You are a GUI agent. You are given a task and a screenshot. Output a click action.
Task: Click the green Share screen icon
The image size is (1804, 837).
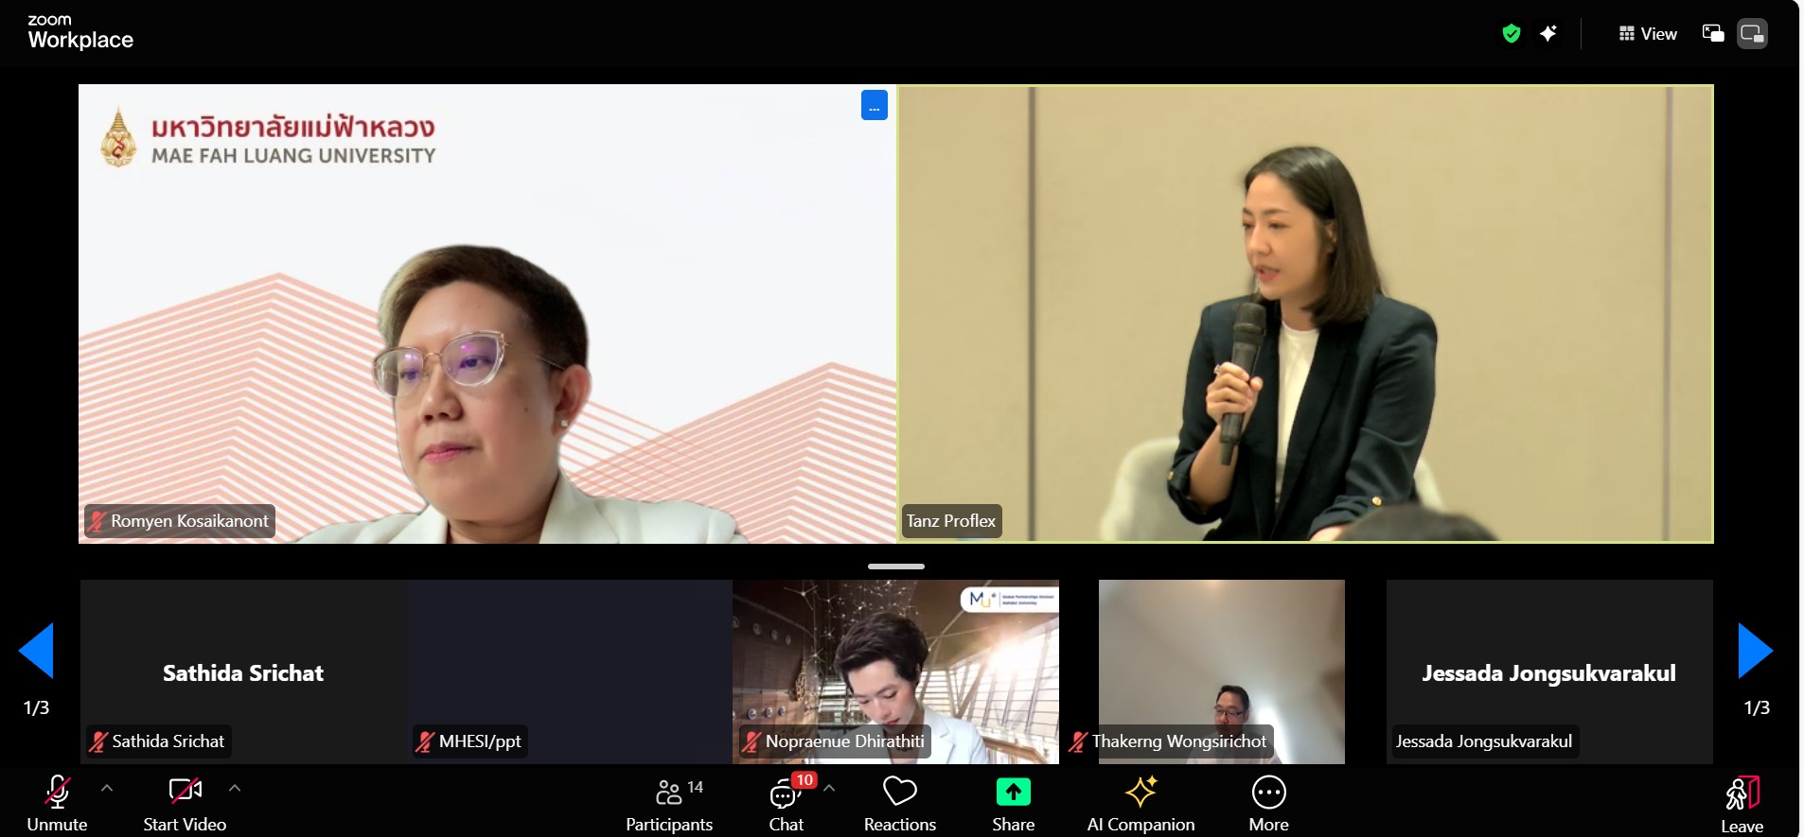[x=1013, y=793]
